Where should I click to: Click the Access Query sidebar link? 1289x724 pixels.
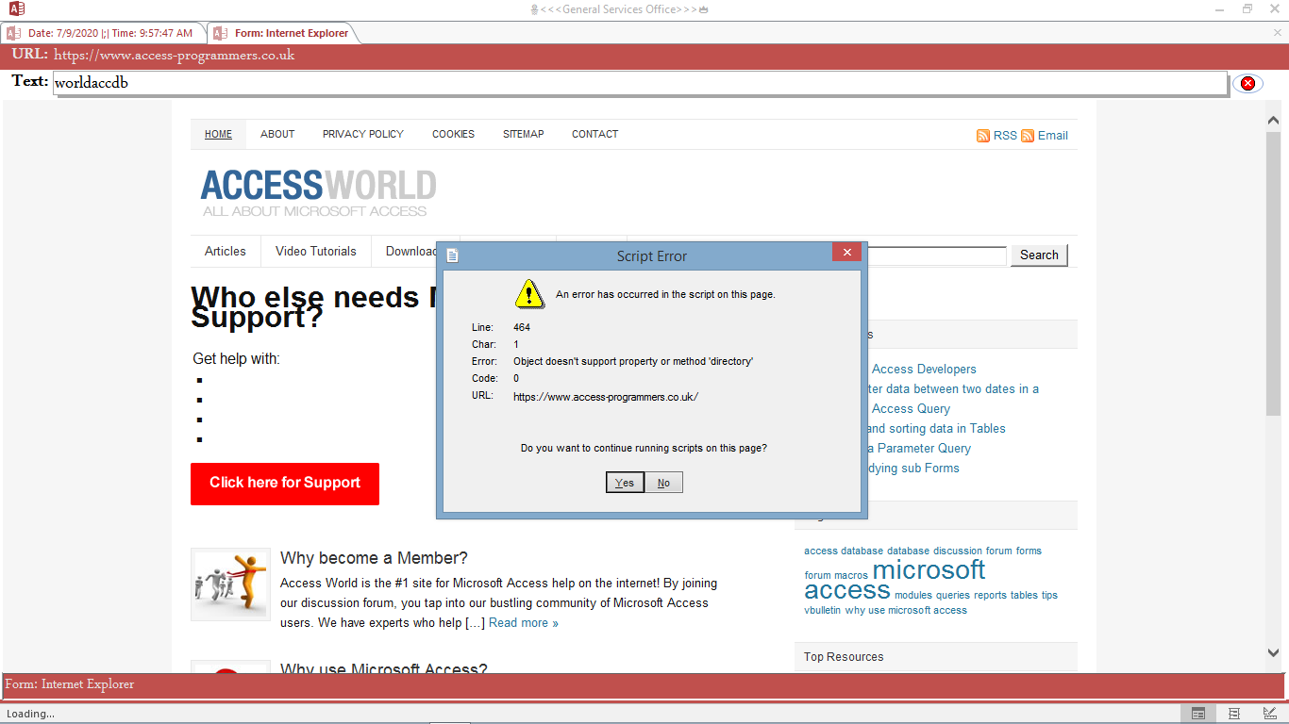tap(911, 409)
